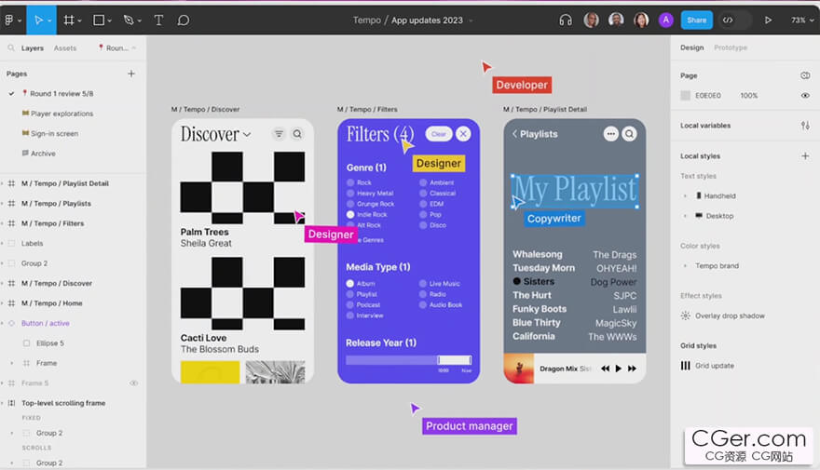Image resolution: width=820 pixels, height=470 pixels.
Task: Toggle Dev Mode code icon
Action: pyautogui.click(x=728, y=20)
